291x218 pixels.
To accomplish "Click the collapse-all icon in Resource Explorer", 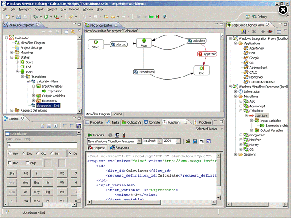I will [66, 32].
